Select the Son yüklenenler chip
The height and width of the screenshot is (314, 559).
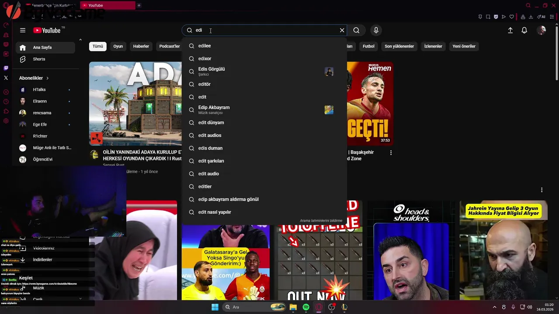pyautogui.click(x=399, y=46)
